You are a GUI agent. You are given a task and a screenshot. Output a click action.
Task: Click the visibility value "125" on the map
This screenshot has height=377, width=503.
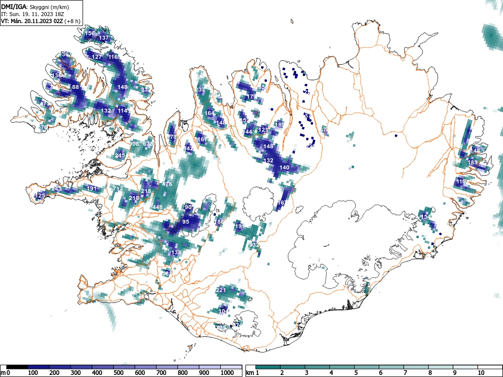click(40, 196)
